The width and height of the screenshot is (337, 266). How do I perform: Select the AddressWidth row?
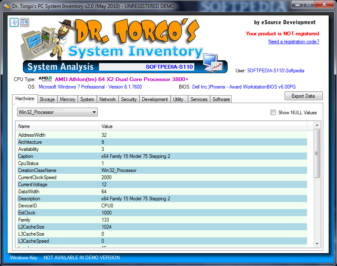161,135
